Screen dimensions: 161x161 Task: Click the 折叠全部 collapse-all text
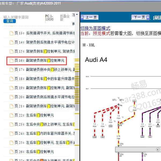pyautogui.click(x=65, y=18)
